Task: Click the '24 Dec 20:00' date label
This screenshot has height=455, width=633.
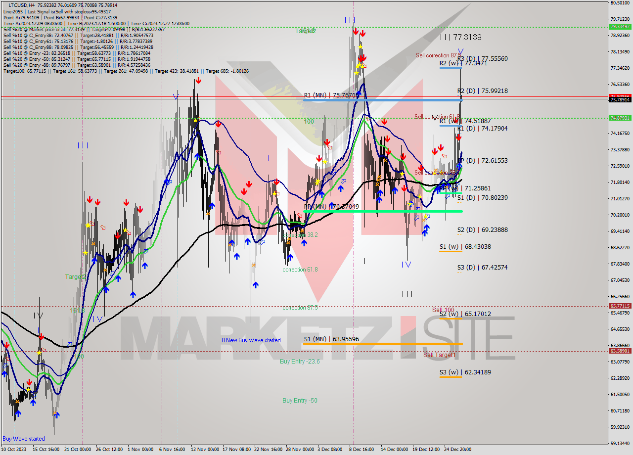Action: point(457,450)
